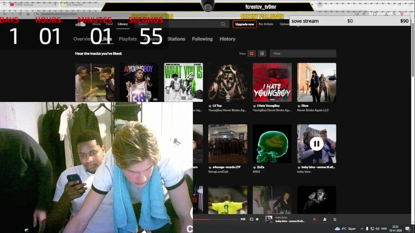Screen dimensions: 415x233
Task: Click the taskbar network icon
Action: 372,229
